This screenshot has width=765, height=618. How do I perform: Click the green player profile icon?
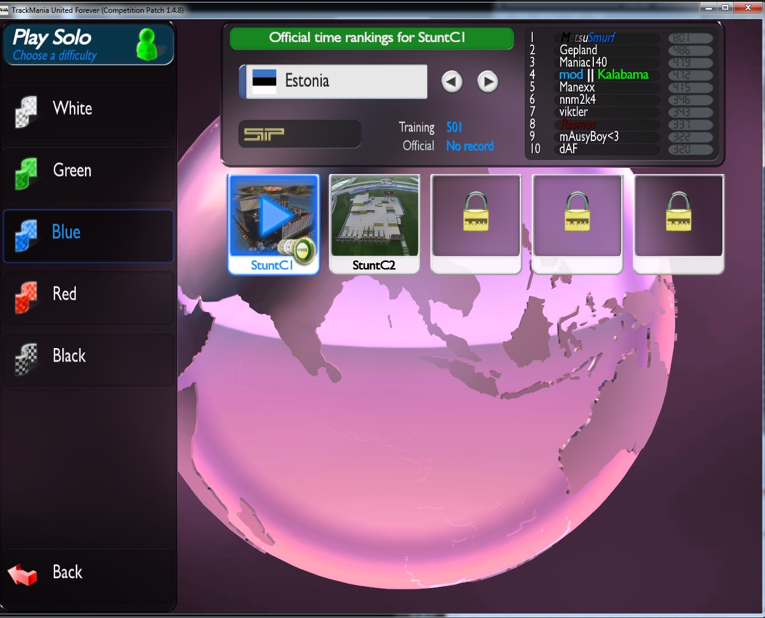click(x=147, y=45)
